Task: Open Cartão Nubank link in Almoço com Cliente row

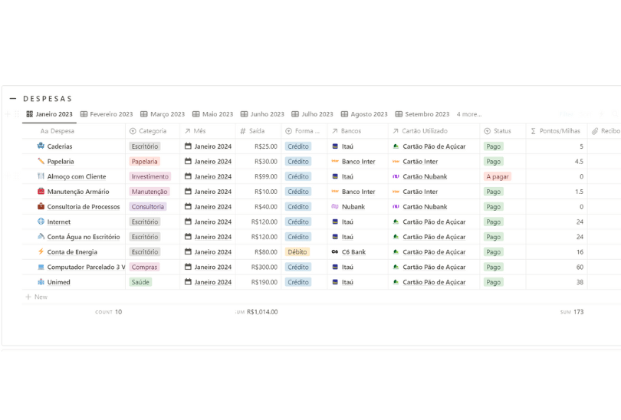Action: click(x=424, y=176)
